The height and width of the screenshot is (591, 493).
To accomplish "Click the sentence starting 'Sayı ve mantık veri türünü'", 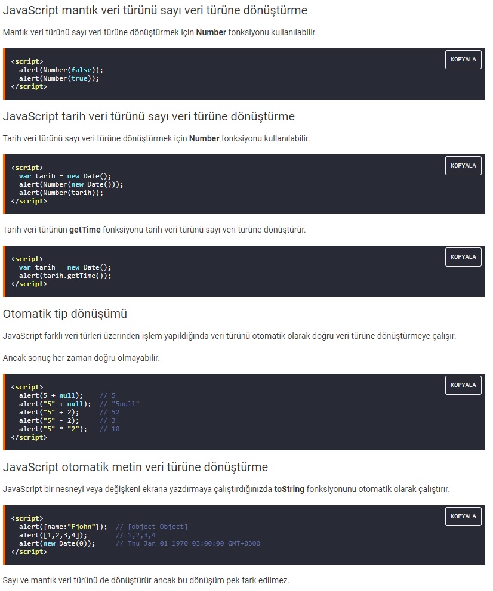I will click(x=146, y=580).
